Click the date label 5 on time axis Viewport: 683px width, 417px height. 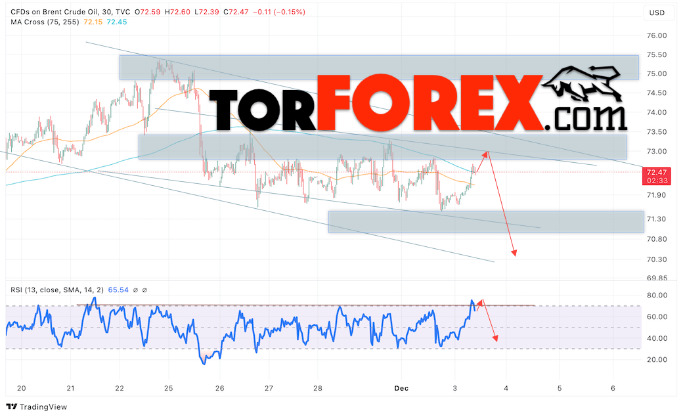560,388
